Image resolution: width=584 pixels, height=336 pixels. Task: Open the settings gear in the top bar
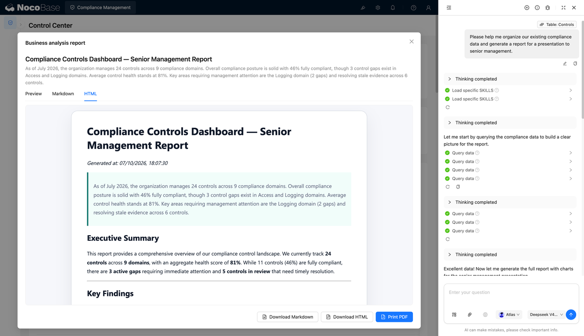click(378, 8)
